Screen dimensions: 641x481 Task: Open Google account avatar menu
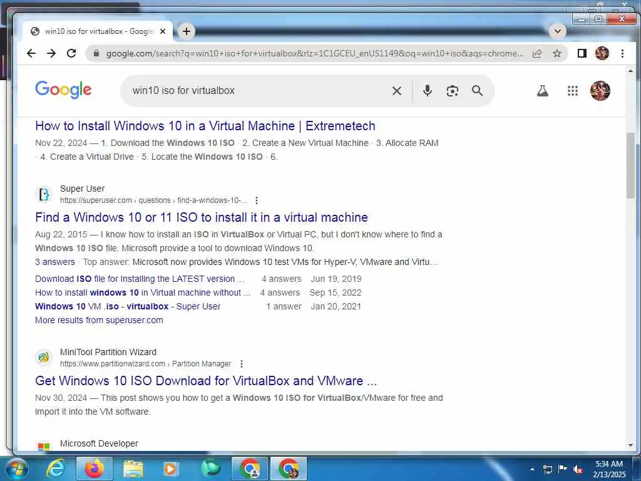click(x=600, y=91)
